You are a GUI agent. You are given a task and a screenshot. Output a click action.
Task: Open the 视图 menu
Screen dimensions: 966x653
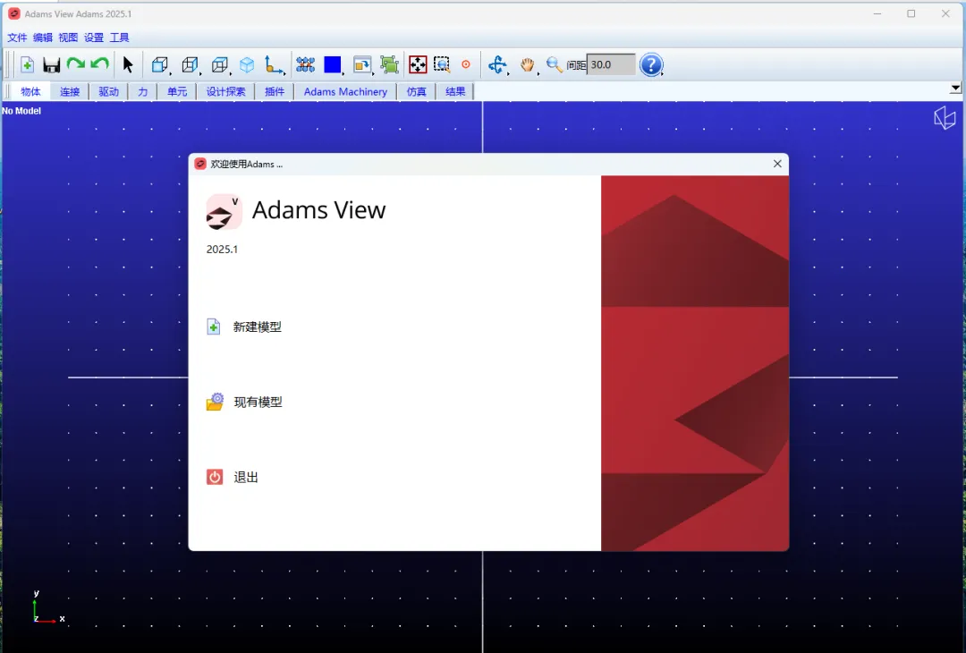68,38
